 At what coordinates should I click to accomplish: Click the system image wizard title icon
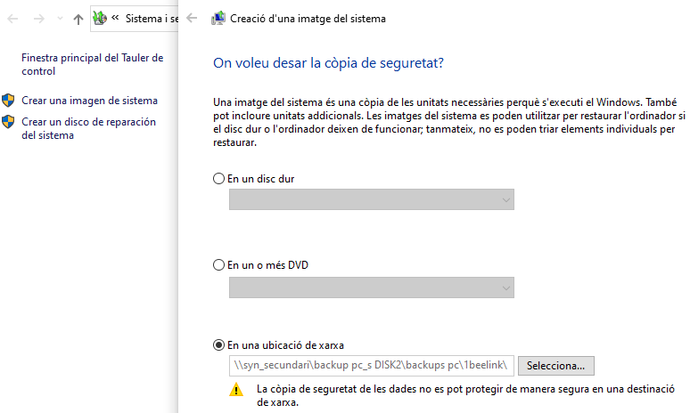[218, 19]
